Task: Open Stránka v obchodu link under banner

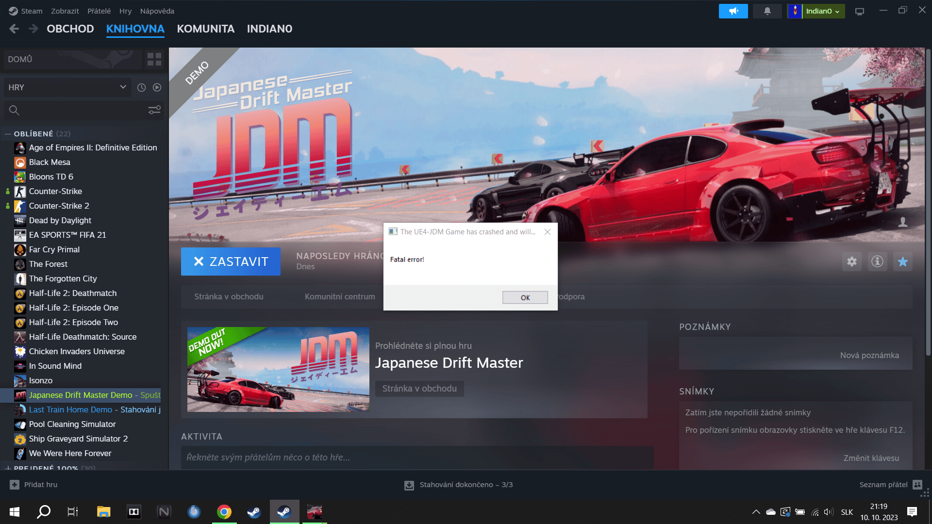Action: pos(229,296)
